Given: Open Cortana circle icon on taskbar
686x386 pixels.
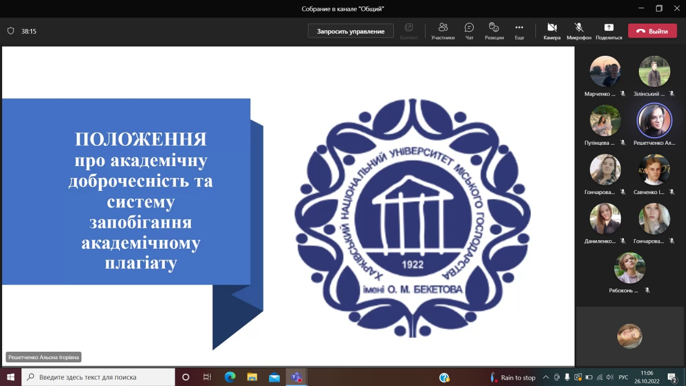Looking at the screenshot, I should (x=185, y=377).
